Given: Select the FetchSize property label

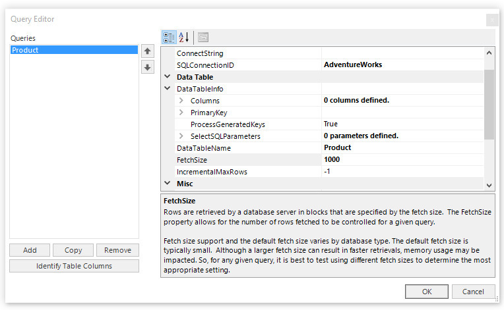Looking at the screenshot, I should 192,160.
